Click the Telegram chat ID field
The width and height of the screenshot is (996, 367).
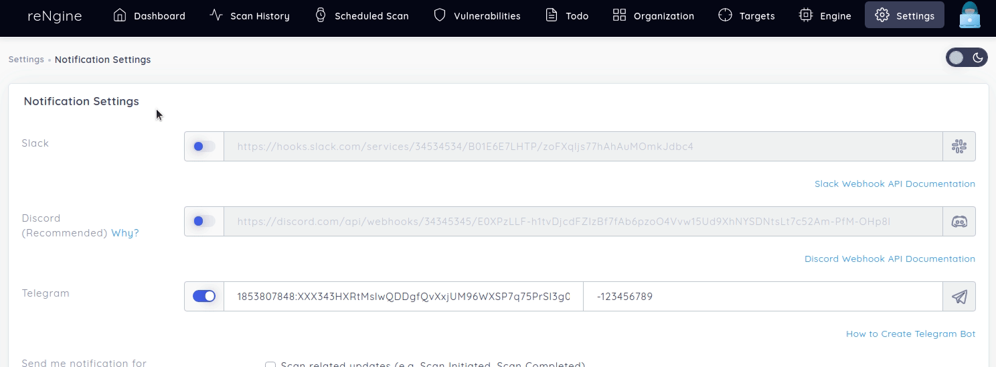(763, 296)
